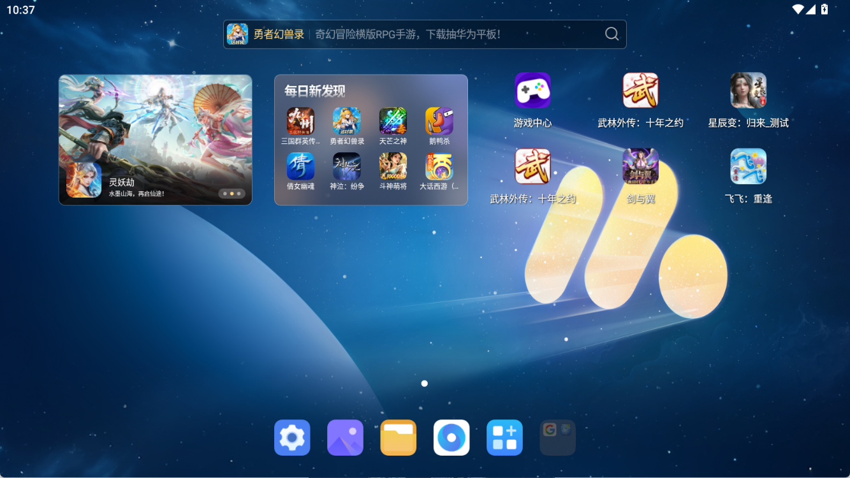
Task: Tap the banner subtitle 水墨山海，再启仙途！
Action: point(136,194)
